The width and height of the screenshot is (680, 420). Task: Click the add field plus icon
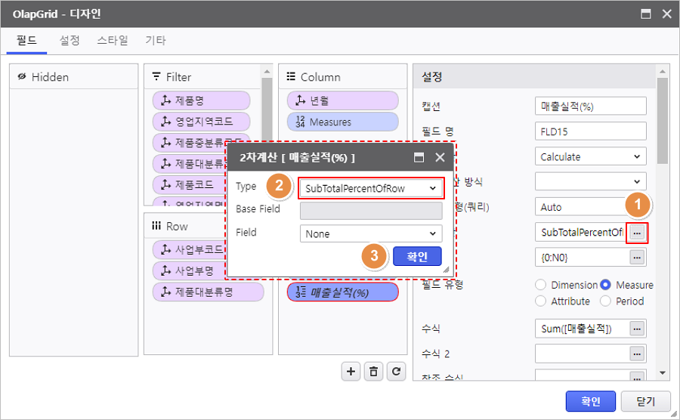(351, 371)
